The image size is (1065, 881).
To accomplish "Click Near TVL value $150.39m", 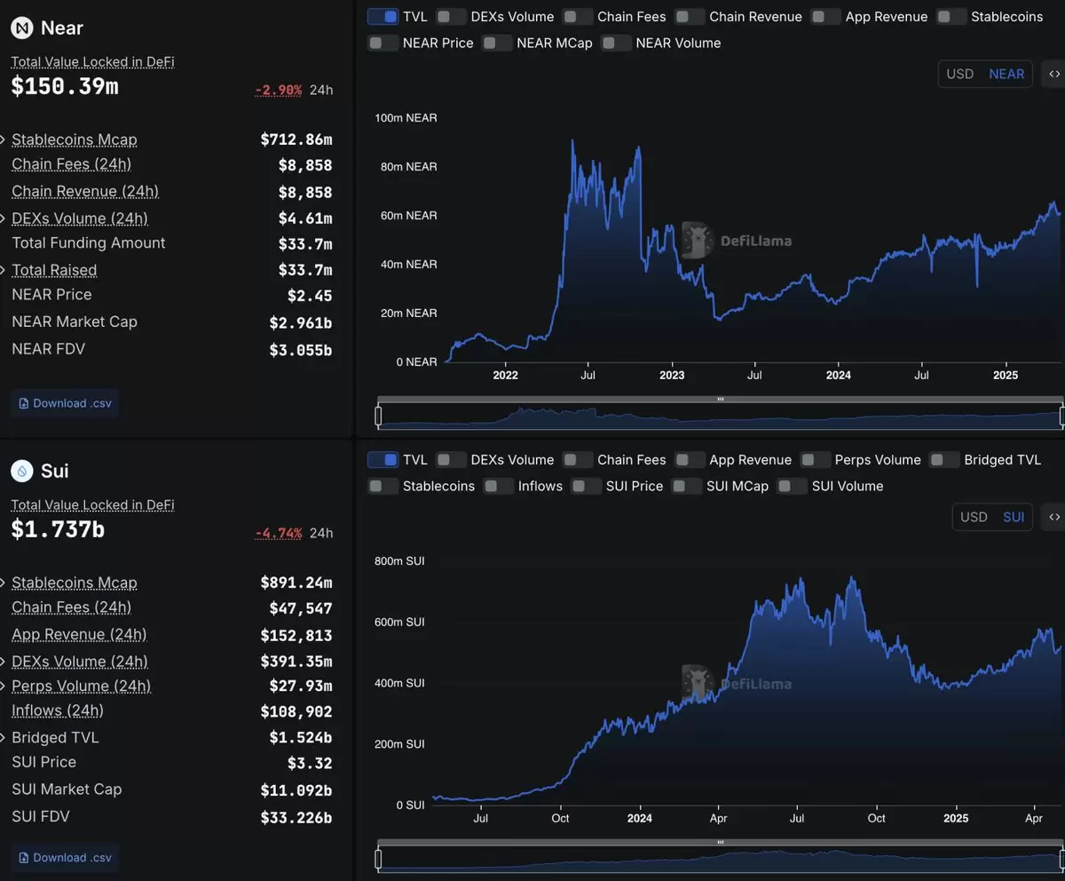I will click(x=65, y=87).
